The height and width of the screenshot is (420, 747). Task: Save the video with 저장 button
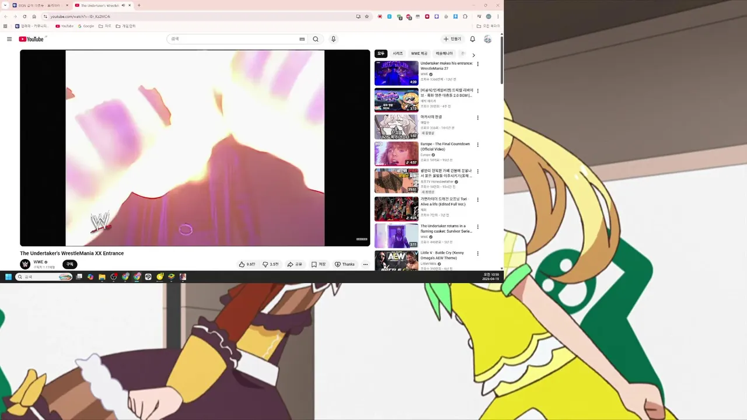319,264
